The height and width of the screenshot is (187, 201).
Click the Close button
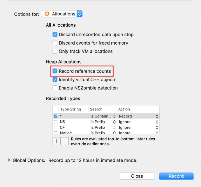tap(137, 176)
